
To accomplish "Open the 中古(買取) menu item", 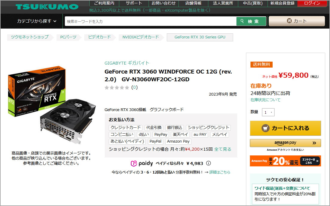I will (x=253, y=3).
